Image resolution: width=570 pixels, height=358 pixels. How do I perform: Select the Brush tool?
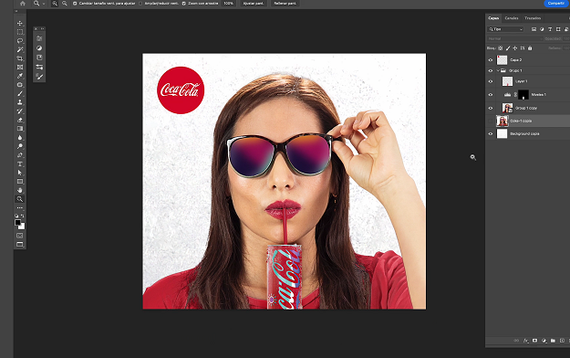pyautogui.click(x=20, y=93)
